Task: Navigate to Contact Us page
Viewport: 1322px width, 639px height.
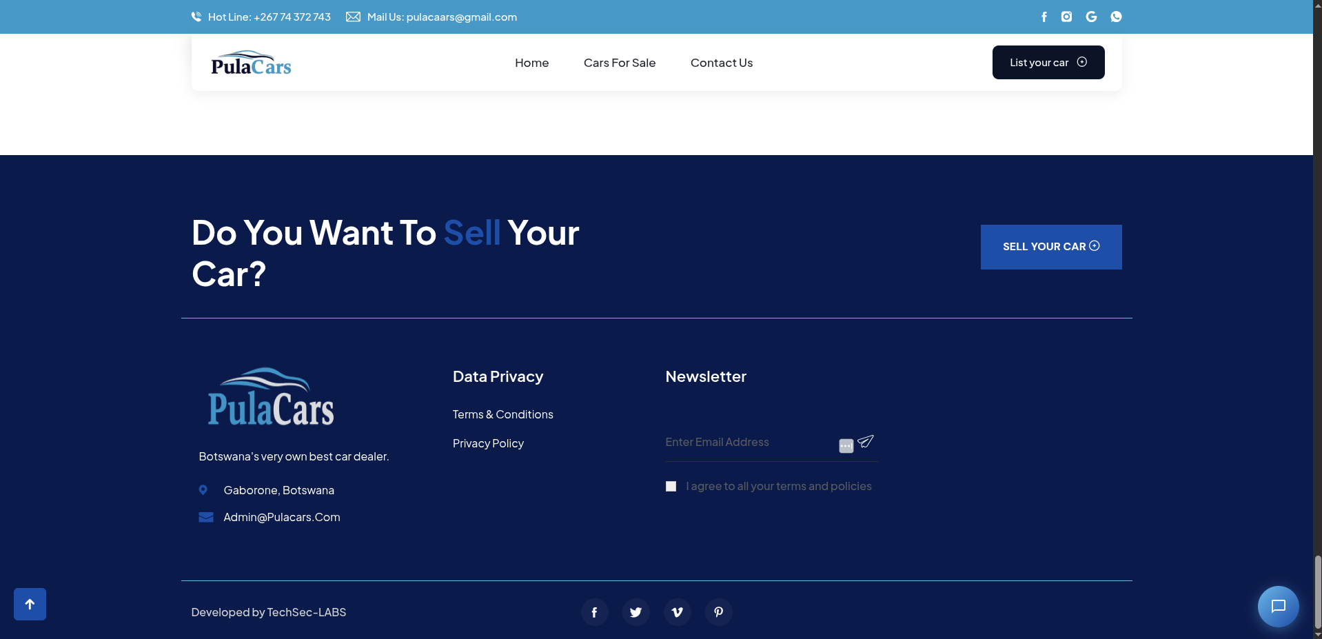Action: [721, 63]
